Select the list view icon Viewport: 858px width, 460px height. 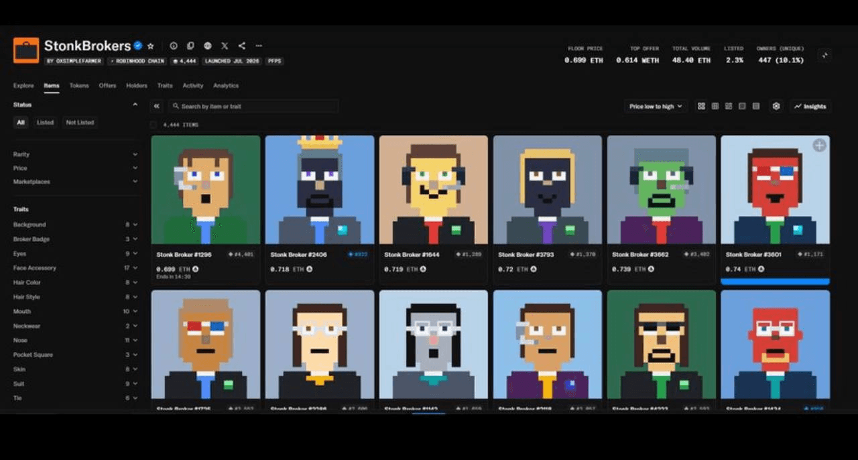(x=742, y=106)
